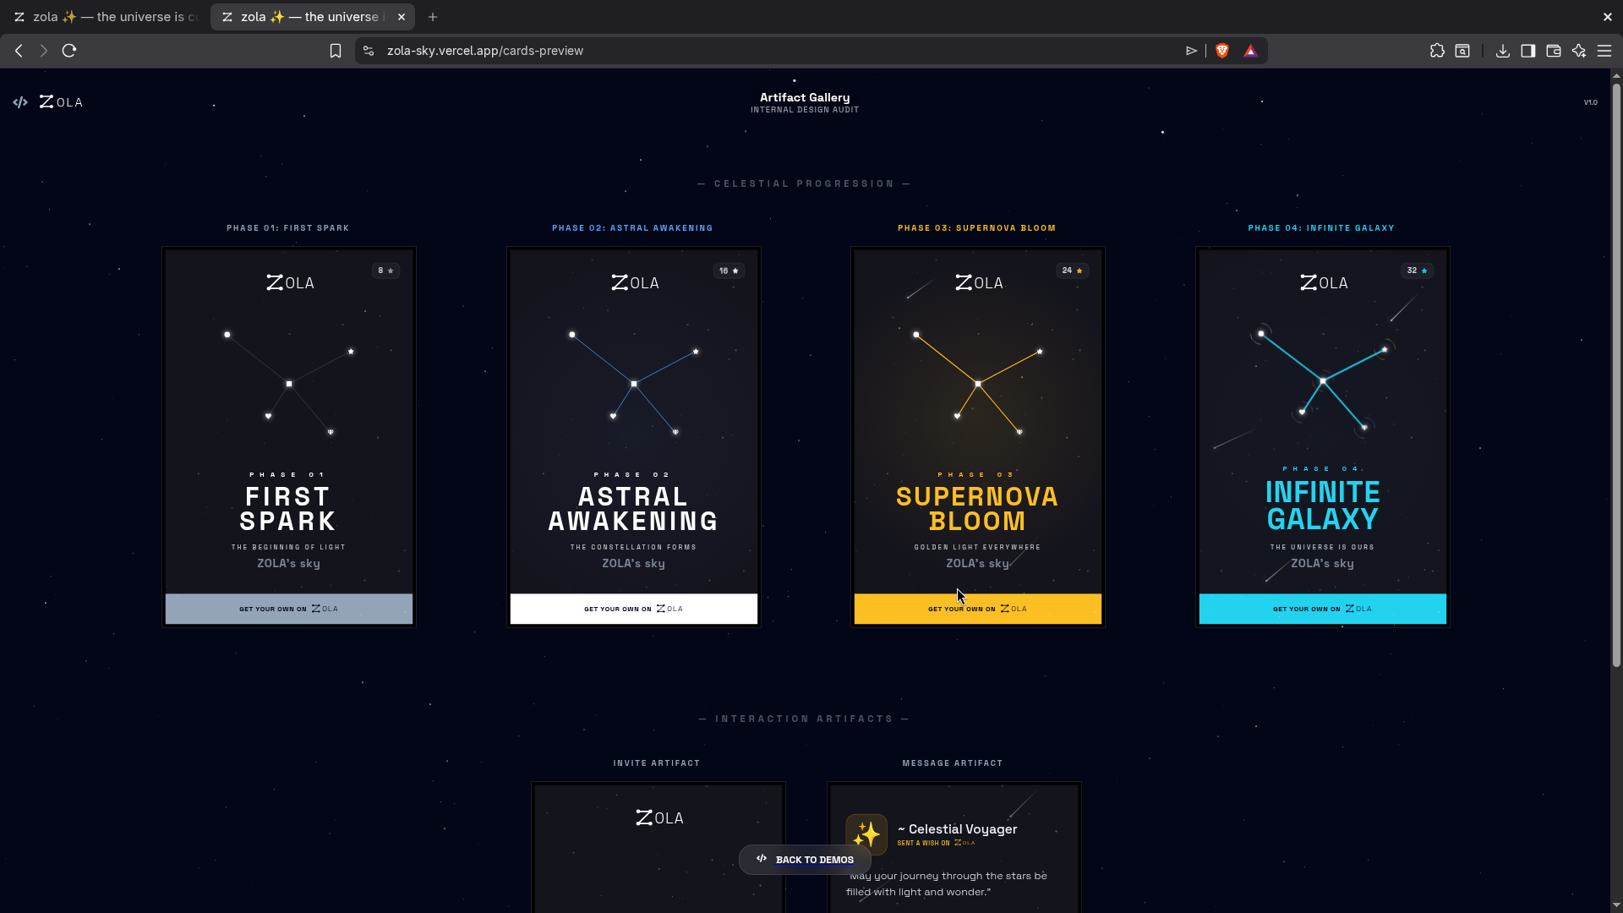Click the site settings icon in the address bar
Image resolution: width=1623 pixels, height=913 pixels.
tap(369, 51)
